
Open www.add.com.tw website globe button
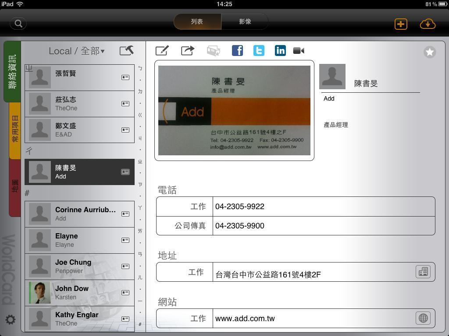coord(423,318)
